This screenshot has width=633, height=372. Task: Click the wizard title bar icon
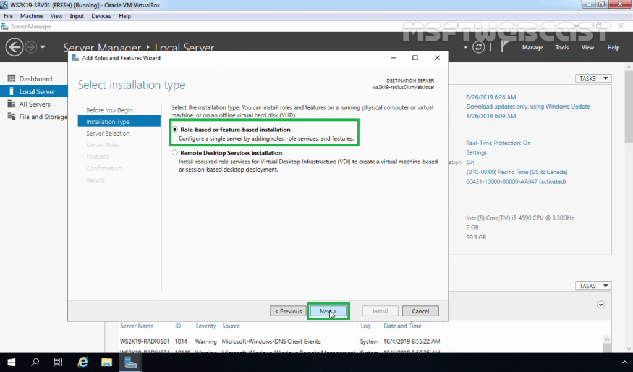(75, 58)
